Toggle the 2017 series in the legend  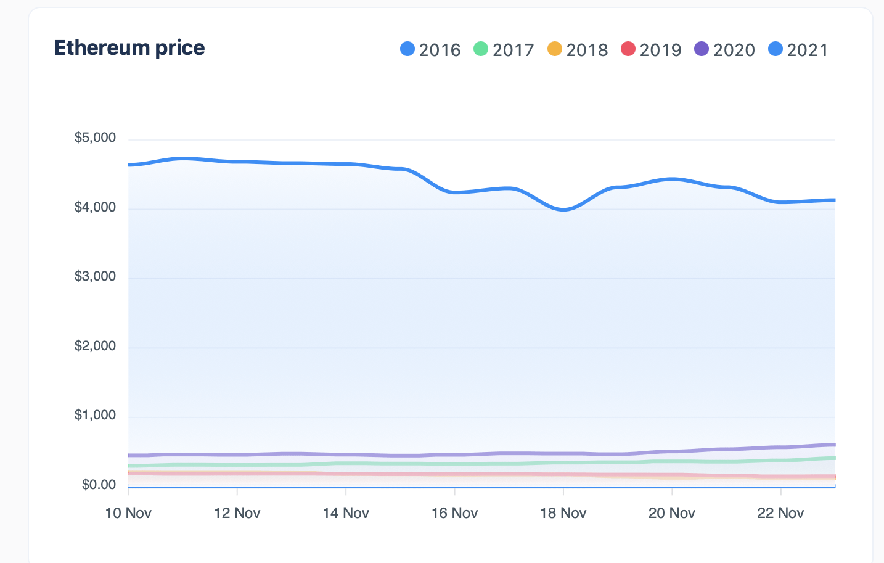(504, 49)
